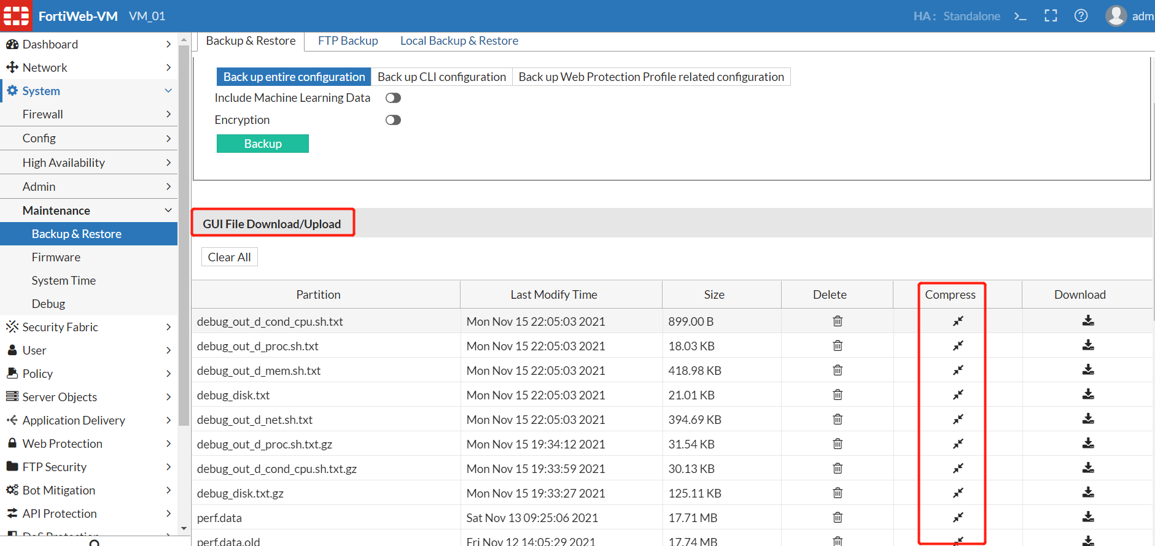1155x546 pixels.
Task: Open the CLI console icon in header
Action: 1020,16
